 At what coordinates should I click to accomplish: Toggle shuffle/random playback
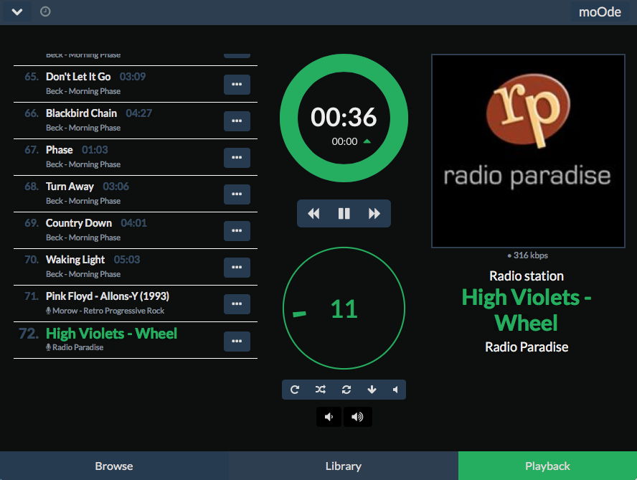coord(320,390)
